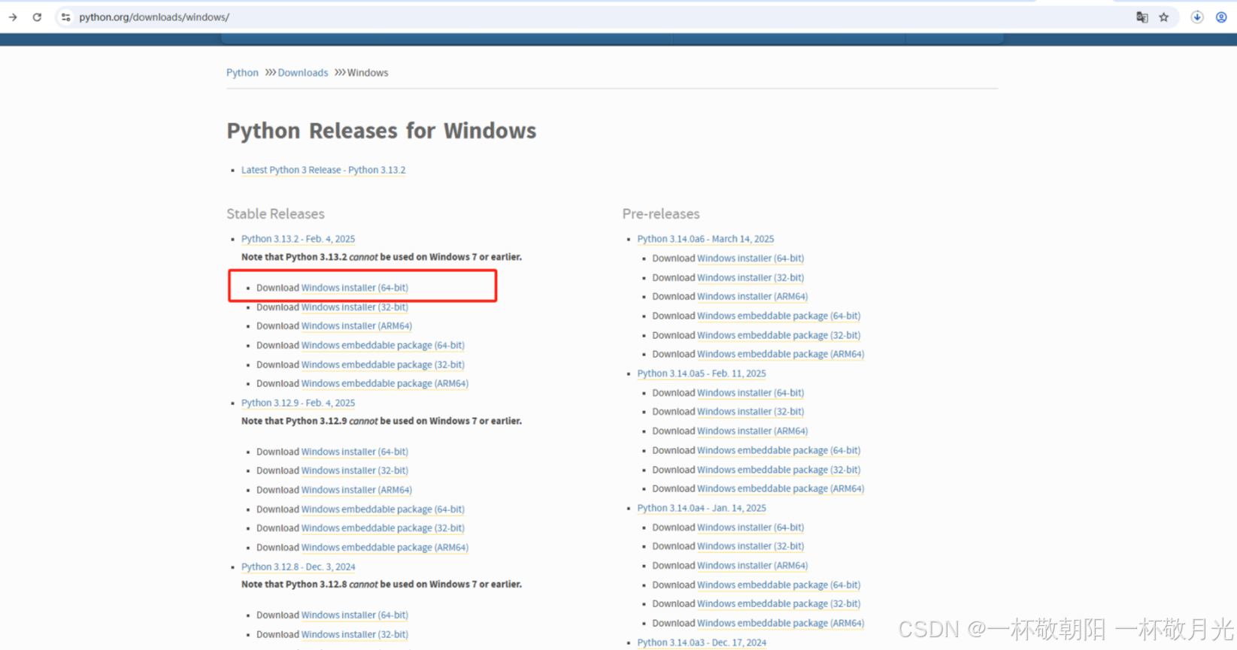Image resolution: width=1237 pixels, height=650 pixels.
Task: Open the Python 3.14.0a5 - Feb. 11, 2025 pre-release
Action: pos(702,373)
